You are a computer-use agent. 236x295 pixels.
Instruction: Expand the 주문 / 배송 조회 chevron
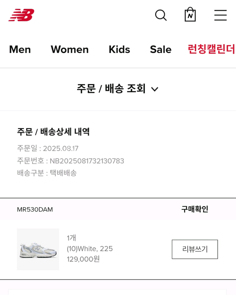(x=155, y=89)
